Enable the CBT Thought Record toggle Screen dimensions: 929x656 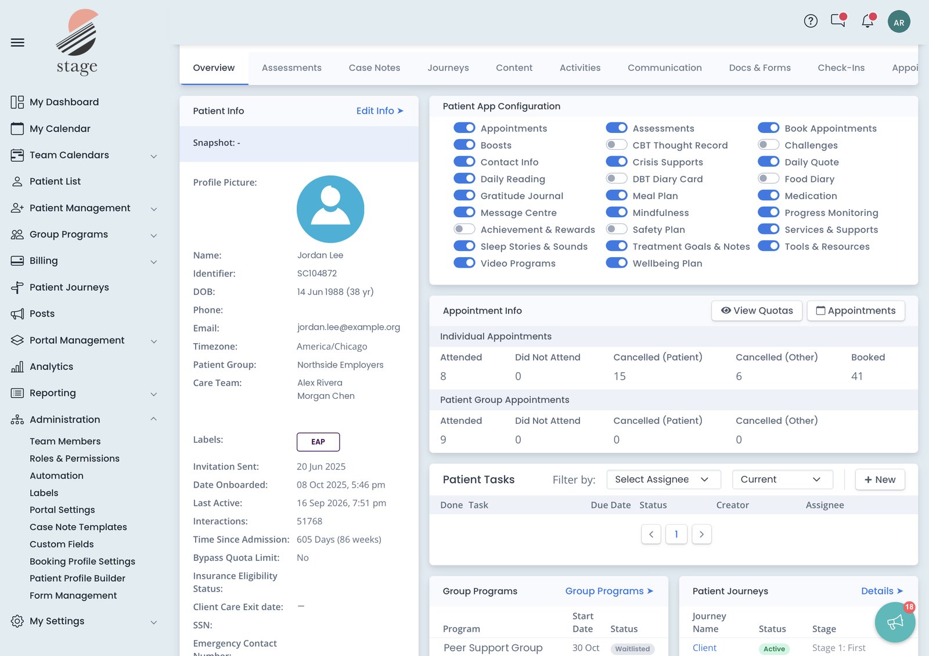pyautogui.click(x=617, y=145)
